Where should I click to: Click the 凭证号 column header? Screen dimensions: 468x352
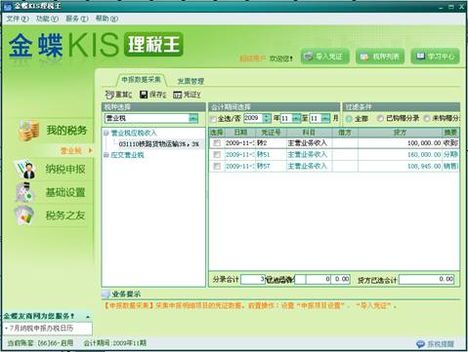[x=271, y=133]
